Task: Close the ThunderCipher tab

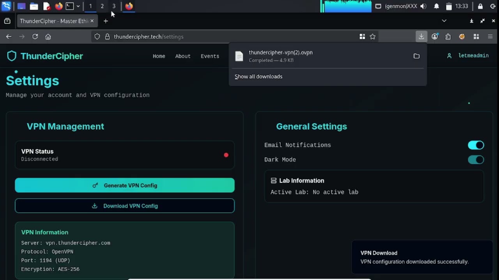Action: pos(92,21)
